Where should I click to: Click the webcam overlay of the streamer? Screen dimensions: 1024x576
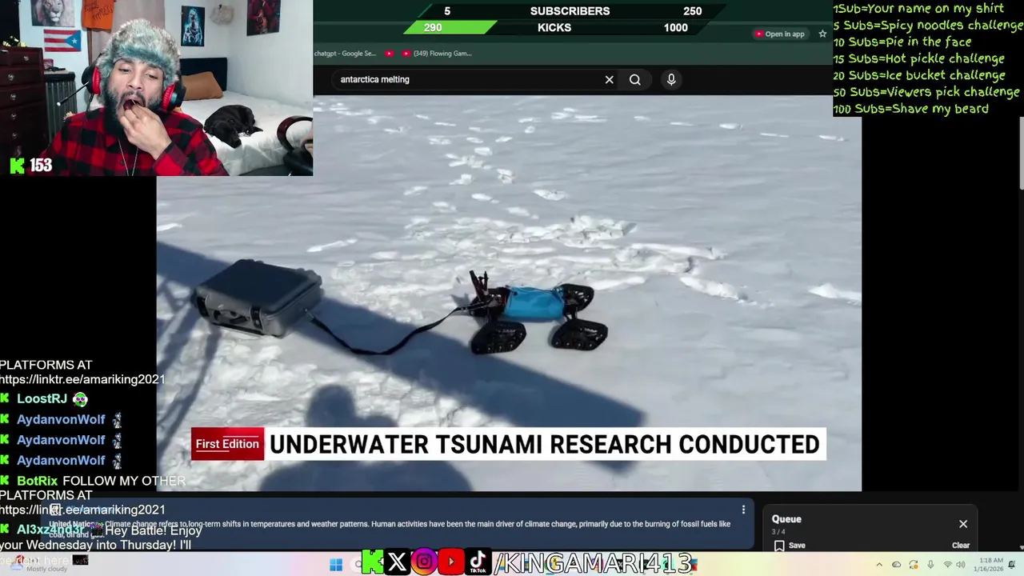[x=156, y=88]
